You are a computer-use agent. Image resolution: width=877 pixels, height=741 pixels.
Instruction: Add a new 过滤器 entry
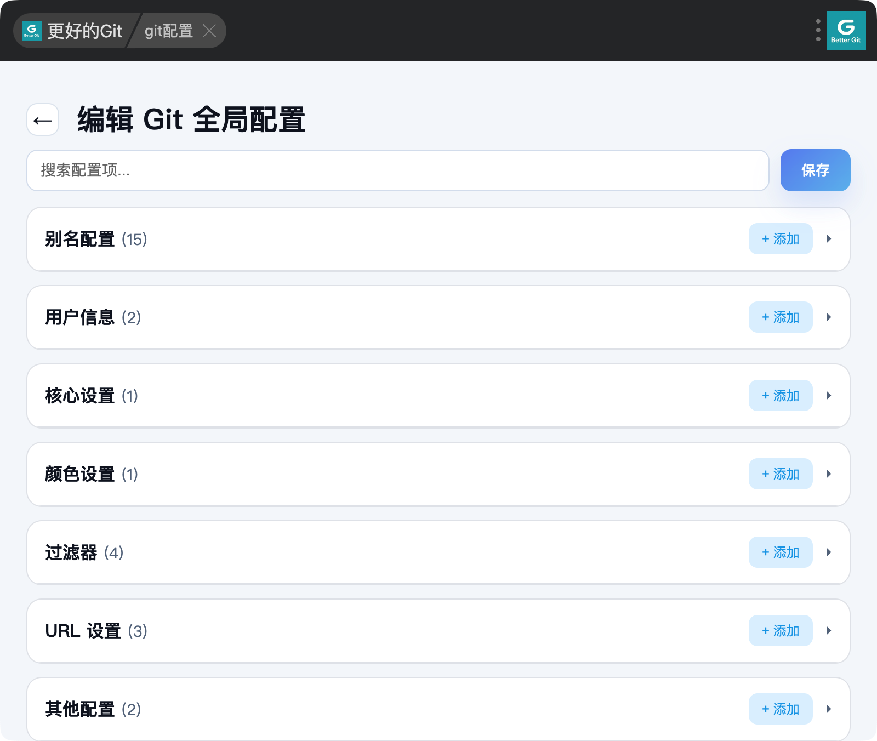point(781,552)
